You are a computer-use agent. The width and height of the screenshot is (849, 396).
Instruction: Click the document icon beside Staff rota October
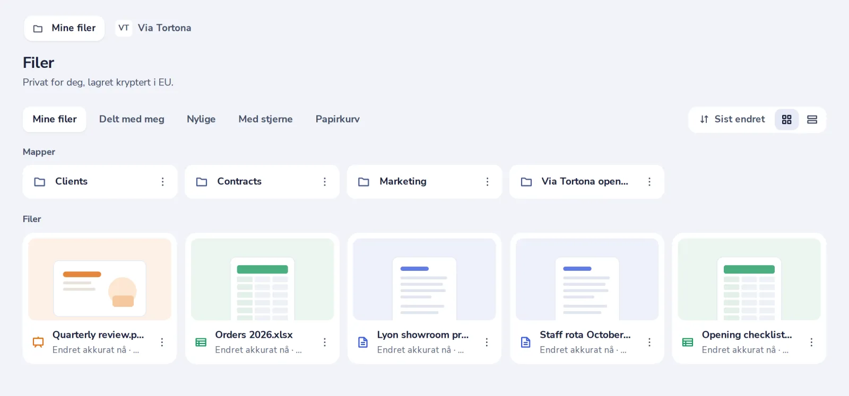point(525,342)
